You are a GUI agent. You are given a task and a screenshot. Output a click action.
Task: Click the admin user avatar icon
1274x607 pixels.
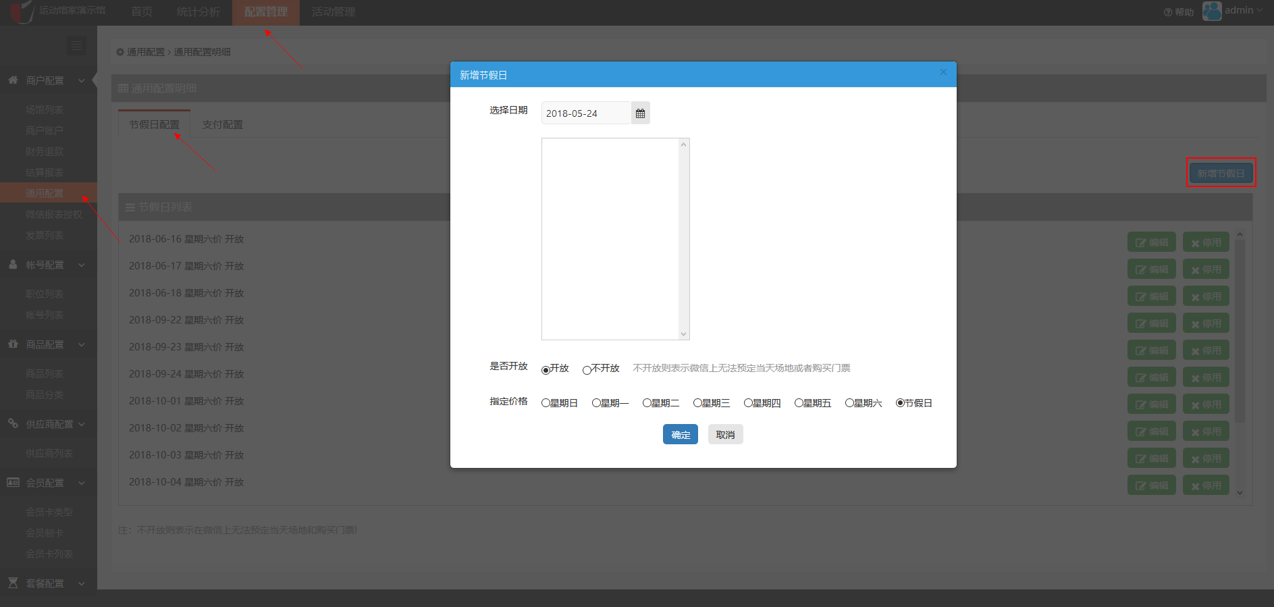click(x=1212, y=11)
